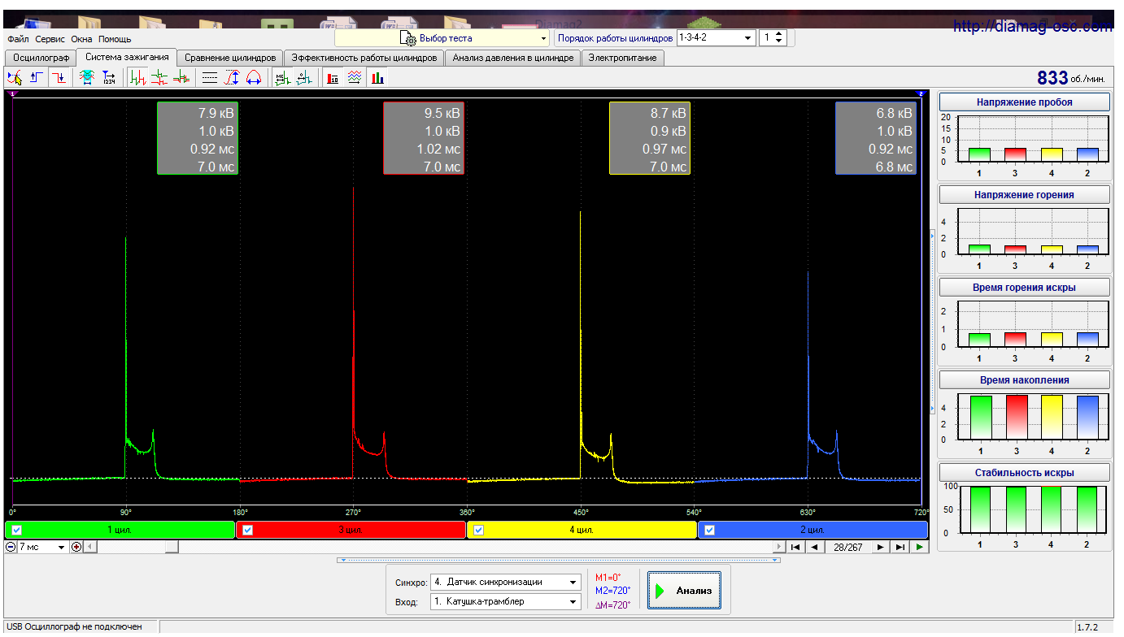1124x637 pixels.
Task: Zoom in with the red plus magnifier
Action: click(x=76, y=547)
